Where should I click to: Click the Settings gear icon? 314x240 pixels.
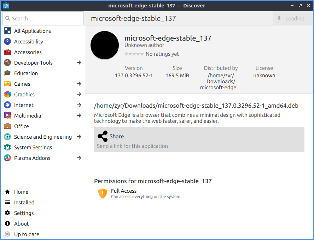click(x=7, y=213)
